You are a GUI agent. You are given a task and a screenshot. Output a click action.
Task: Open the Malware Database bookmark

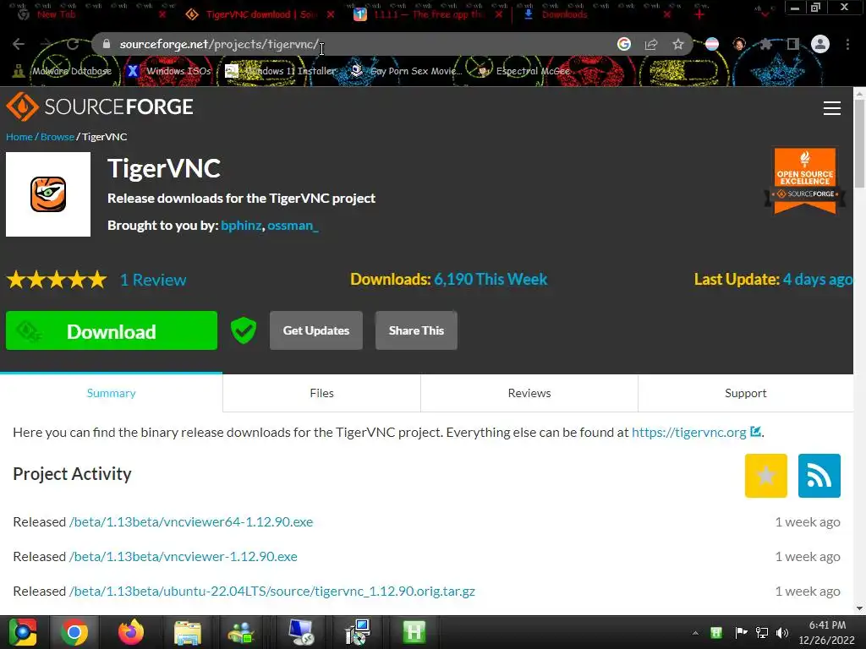[63, 71]
